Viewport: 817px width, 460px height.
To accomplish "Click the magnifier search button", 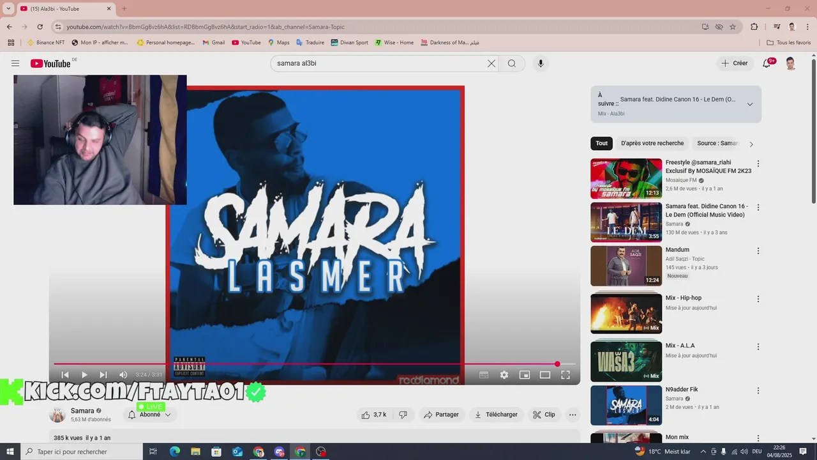I will click(x=512, y=63).
